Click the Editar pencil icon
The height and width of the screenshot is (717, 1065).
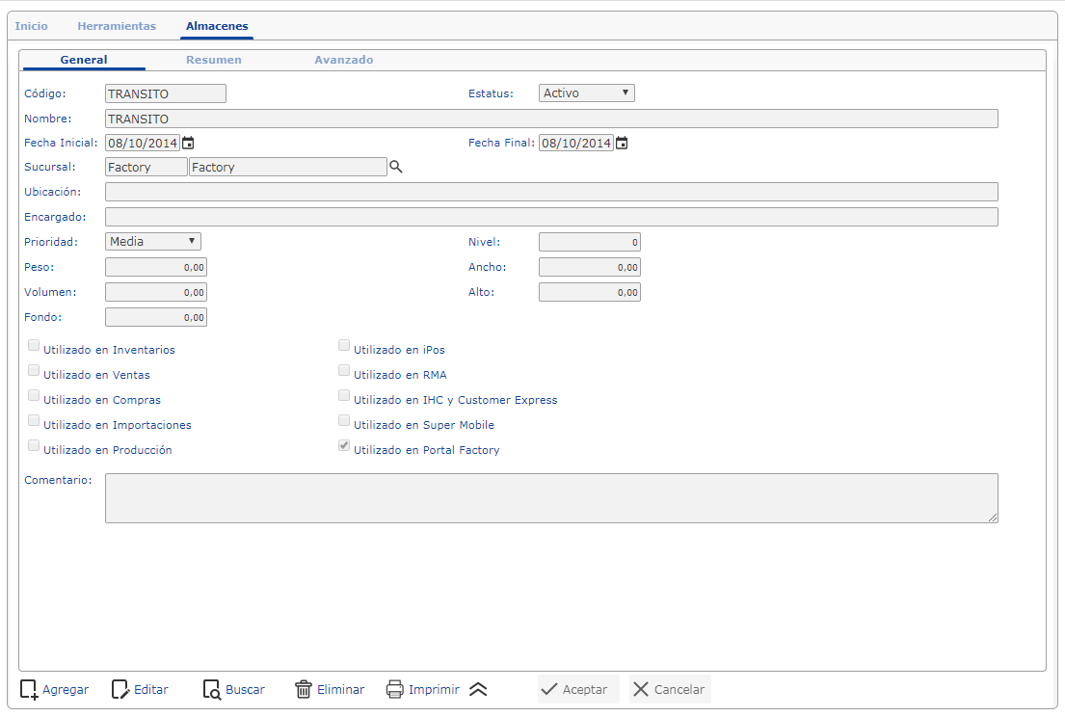(x=120, y=689)
